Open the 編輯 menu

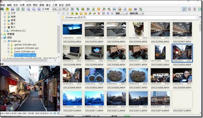(9, 5)
